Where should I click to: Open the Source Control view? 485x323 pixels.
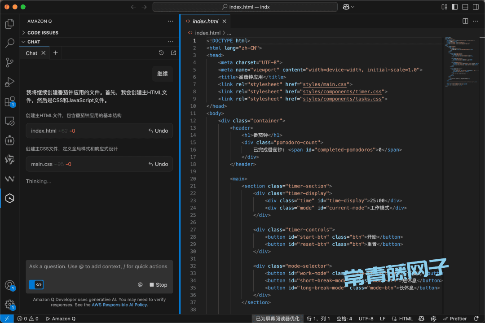click(x=9, y=63)
